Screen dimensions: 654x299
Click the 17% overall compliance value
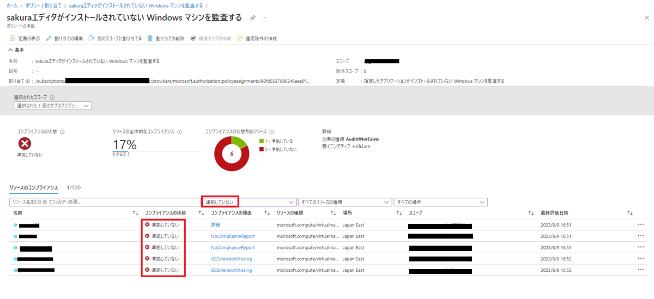click(x=124, y=145)
